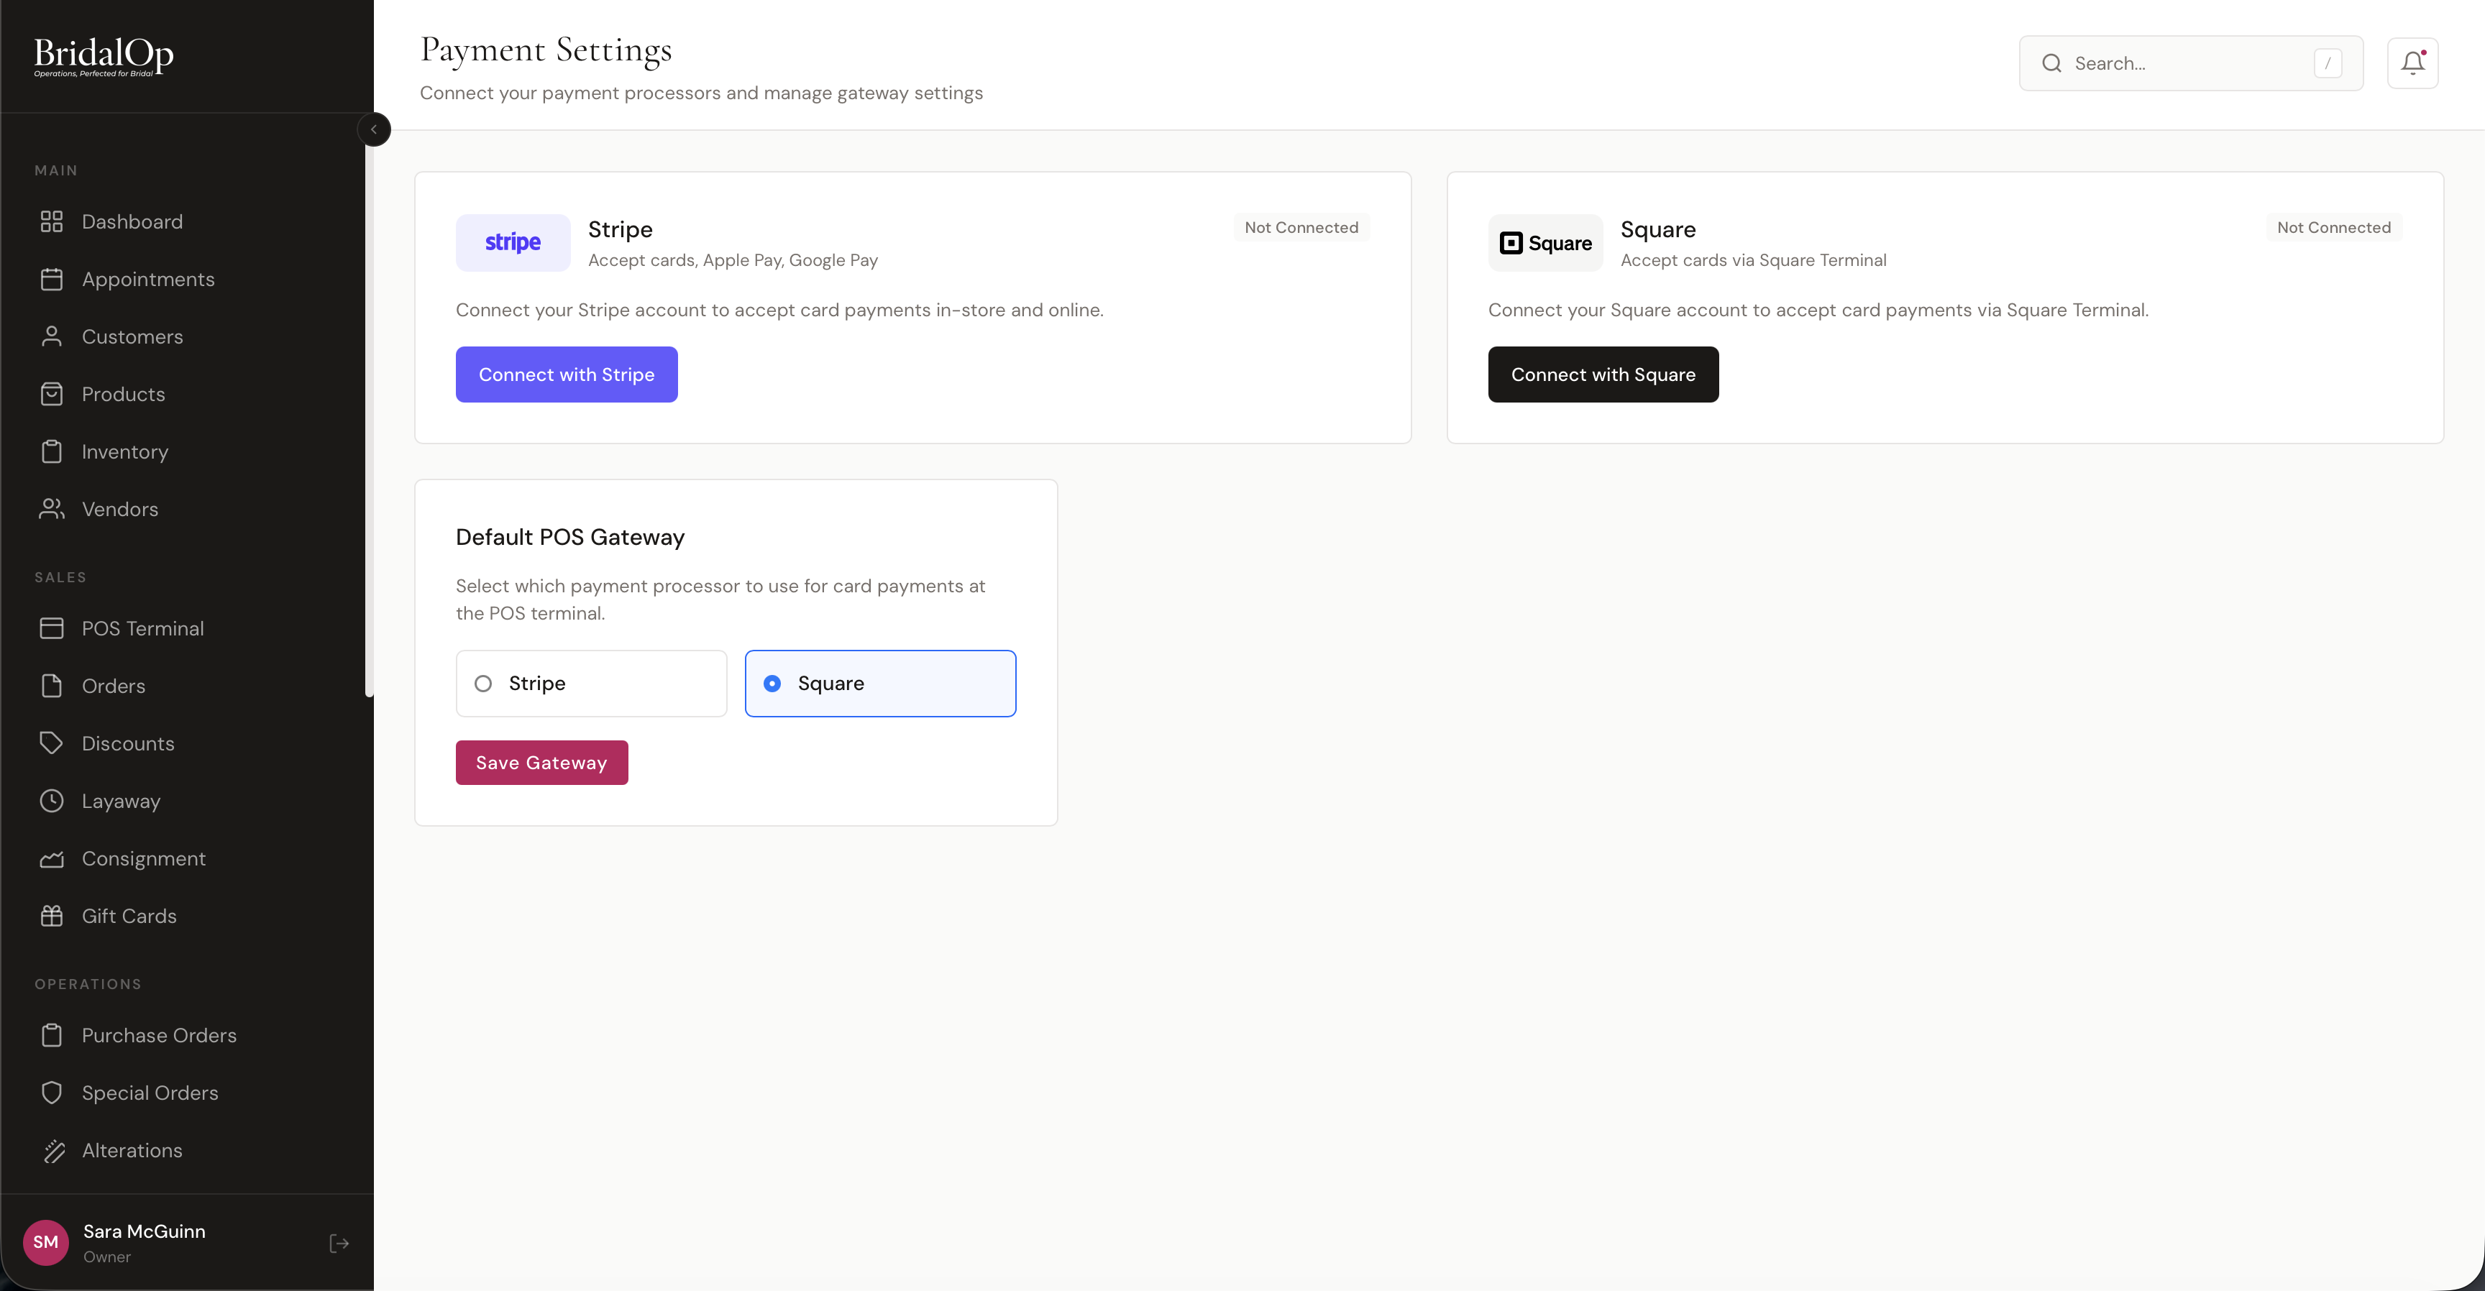Open the Consignment section
This screenshot has width=2485, height=1291.
[x=143, y=858]
